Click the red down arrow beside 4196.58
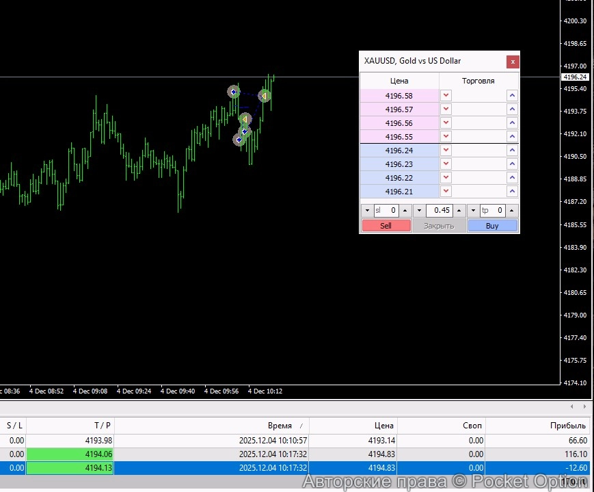 point(446,96)
